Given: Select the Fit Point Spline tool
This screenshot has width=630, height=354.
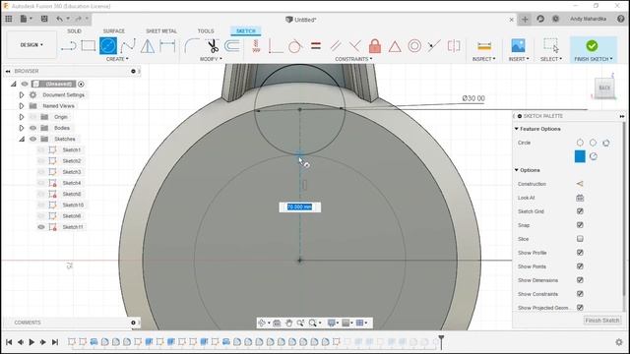Looking at the screenshot, I should 128,46.
